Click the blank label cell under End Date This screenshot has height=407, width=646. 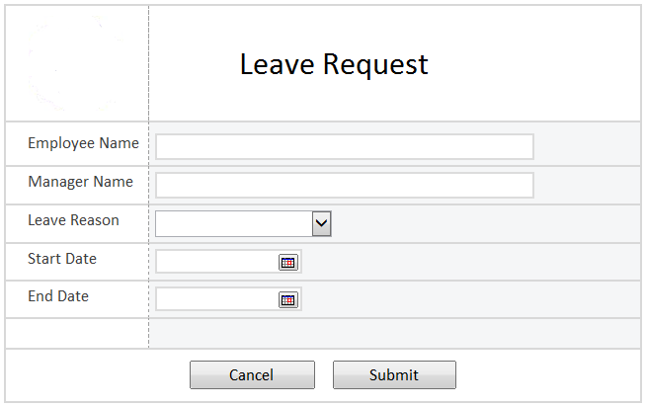[x=77, y=333]
